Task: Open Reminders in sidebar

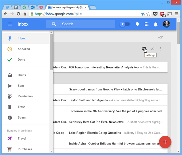Action: coord(26,96)
